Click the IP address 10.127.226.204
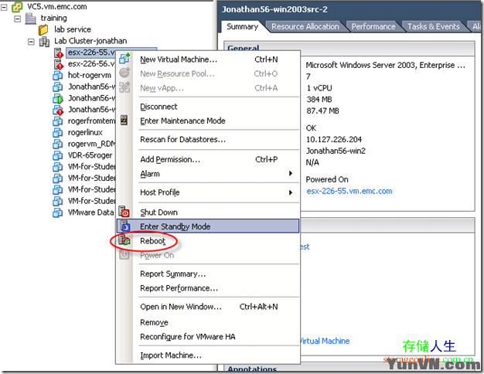The image size is (484, 374). click(334, 140)
